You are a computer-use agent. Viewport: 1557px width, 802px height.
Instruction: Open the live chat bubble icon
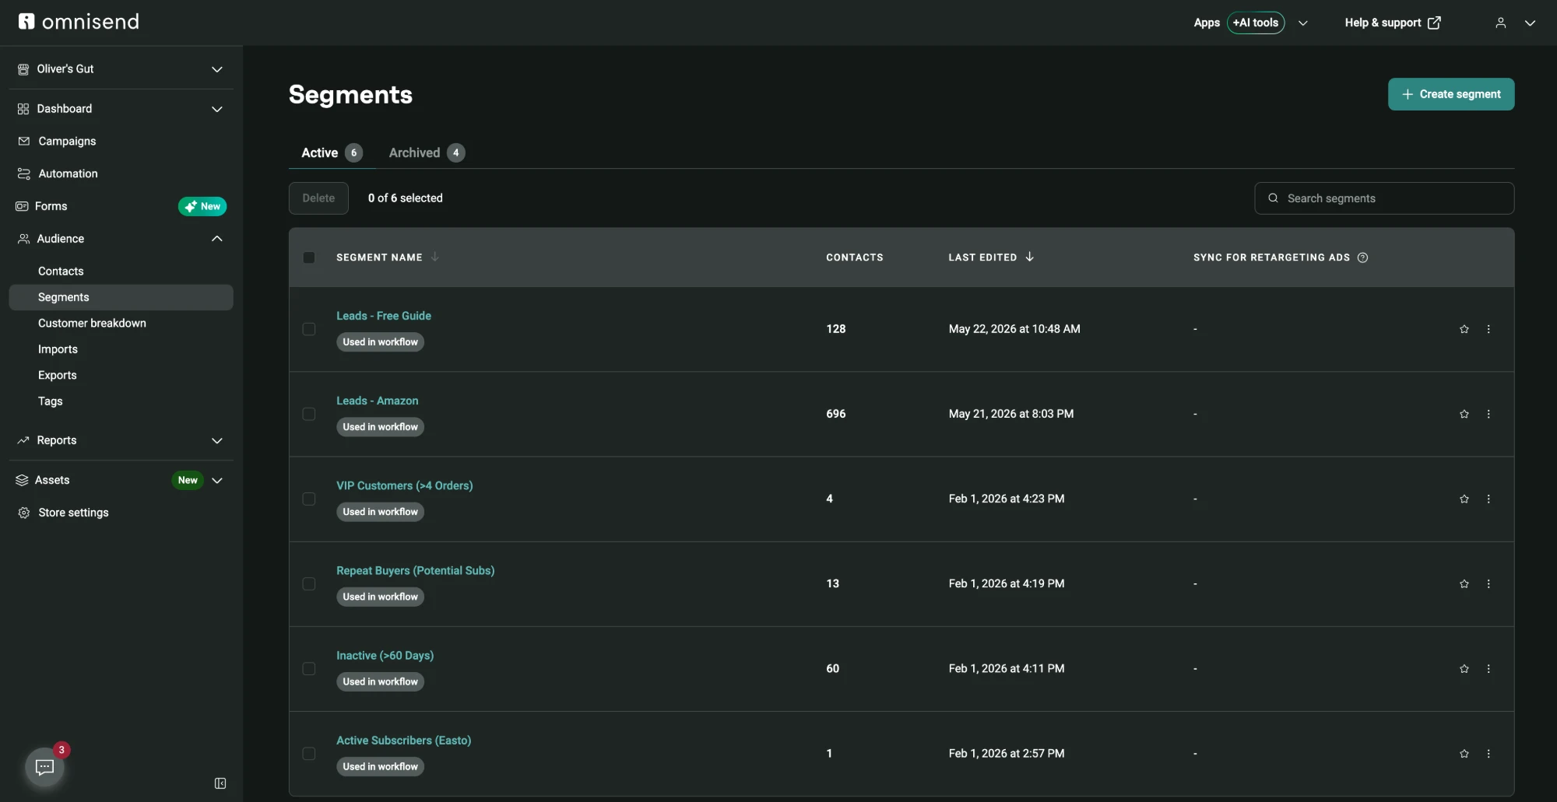44,767
